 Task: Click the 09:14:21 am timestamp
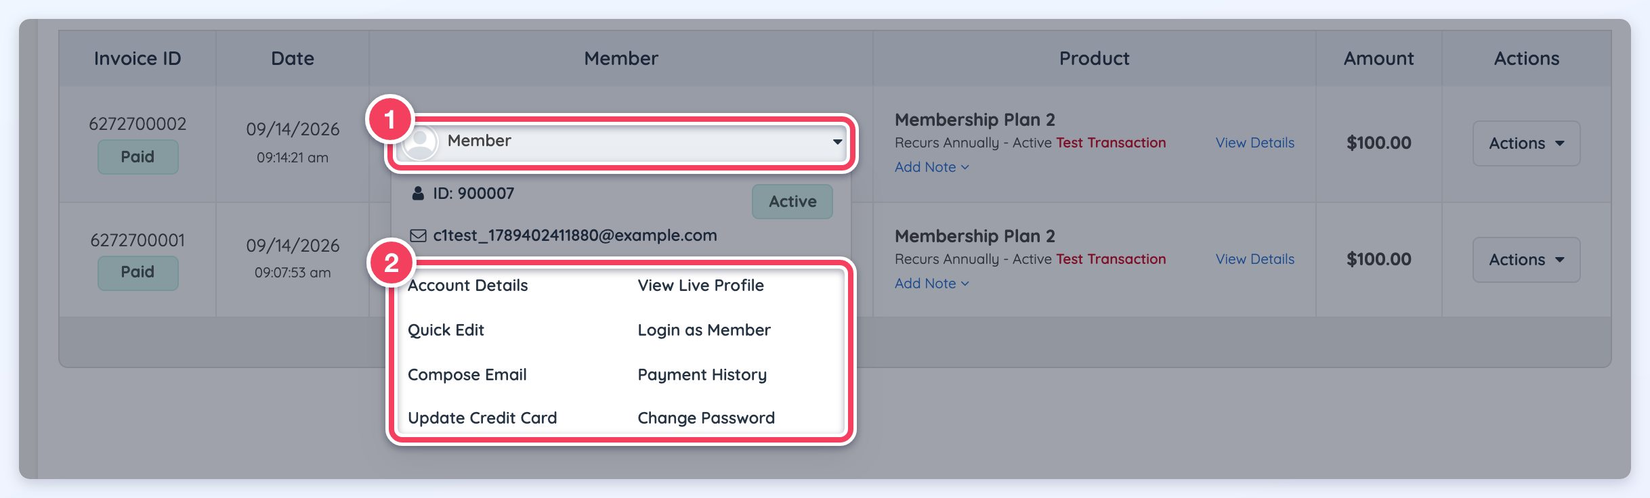pyautogui.click(x=293, y=158)
